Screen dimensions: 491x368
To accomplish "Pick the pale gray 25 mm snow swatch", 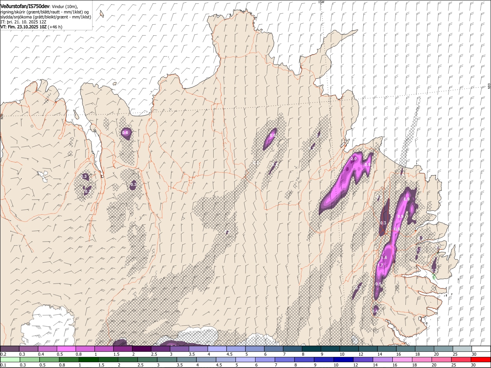I will (x=462, y=349).
